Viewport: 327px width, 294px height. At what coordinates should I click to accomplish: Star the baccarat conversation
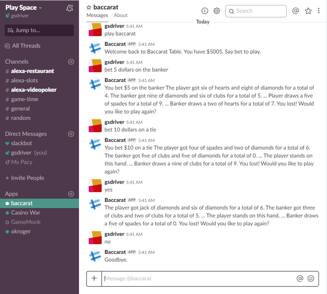click(89, 8)
